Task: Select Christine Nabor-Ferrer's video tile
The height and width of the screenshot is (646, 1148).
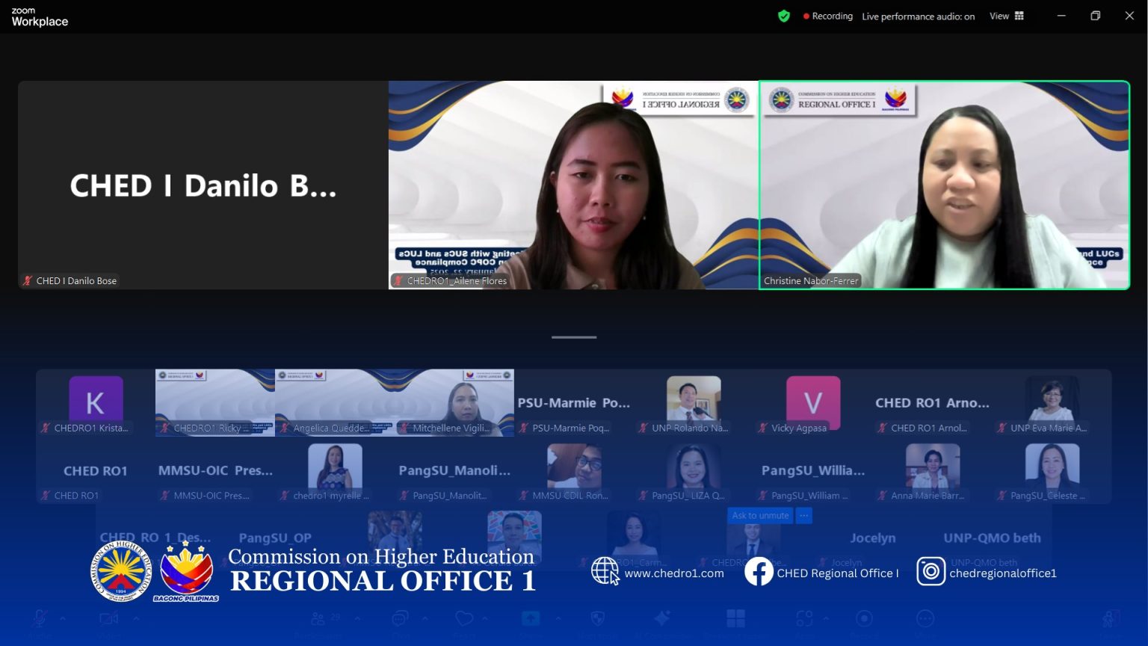Action: (x=944, y=185)
